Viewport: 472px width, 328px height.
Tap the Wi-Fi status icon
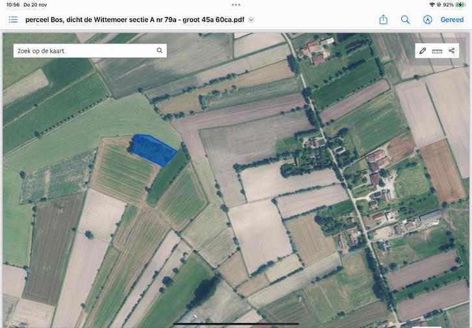click(x=432, y=5)
